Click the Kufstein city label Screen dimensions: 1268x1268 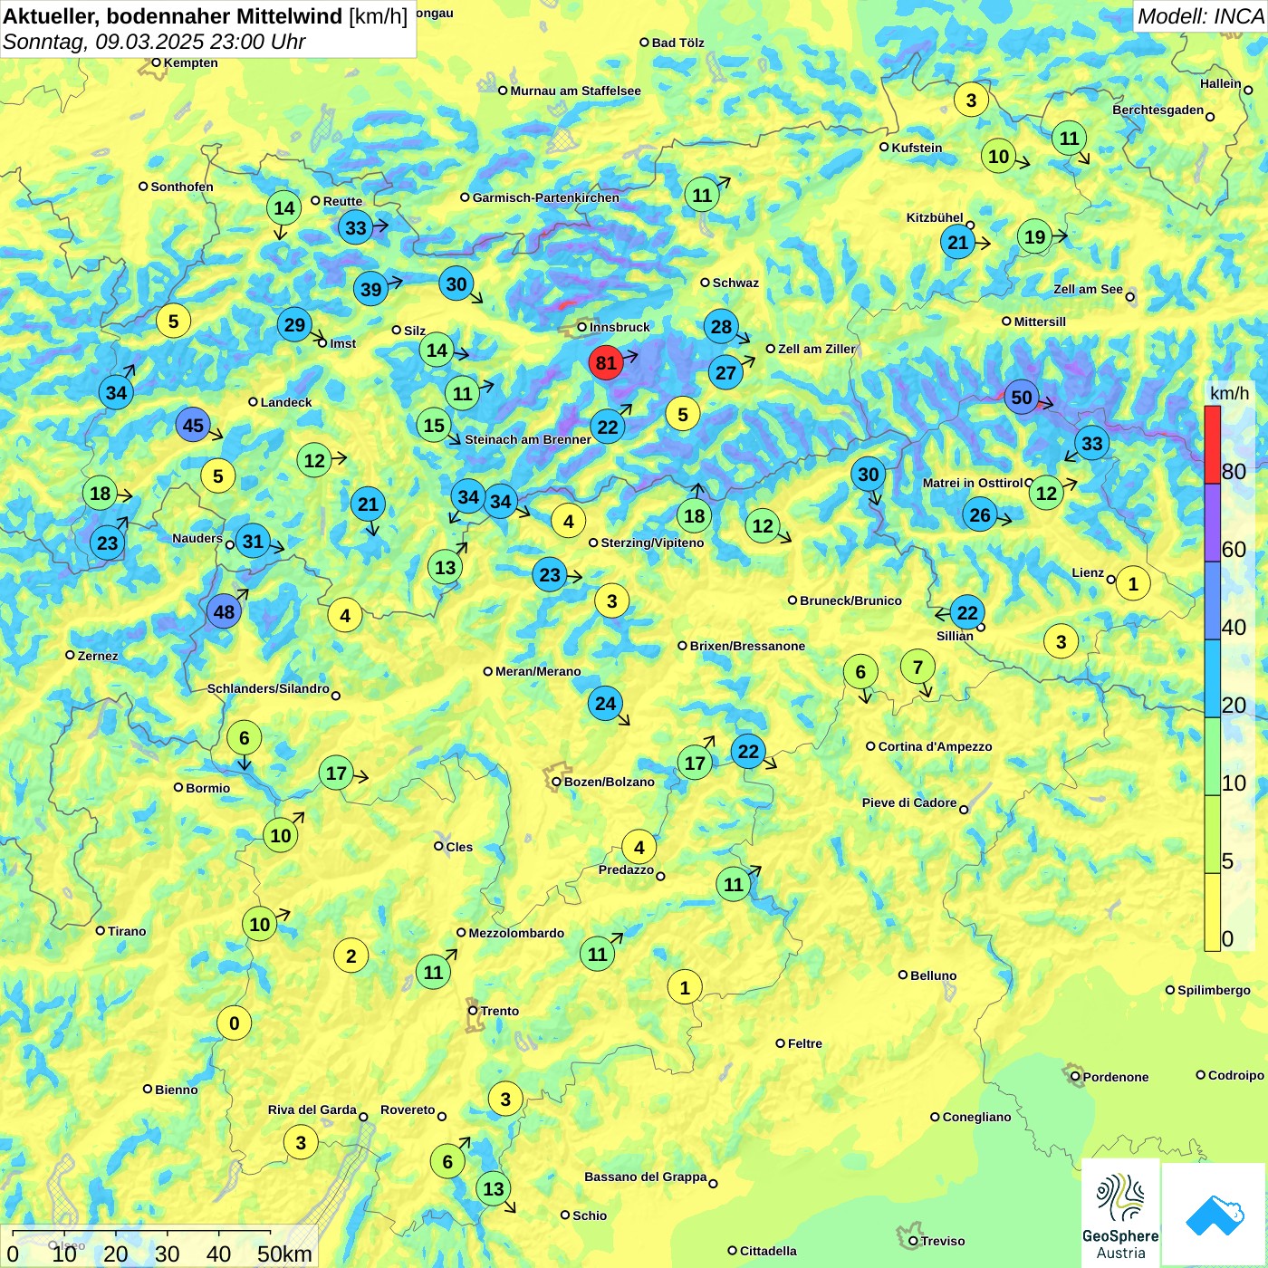[x=917, y=148]
